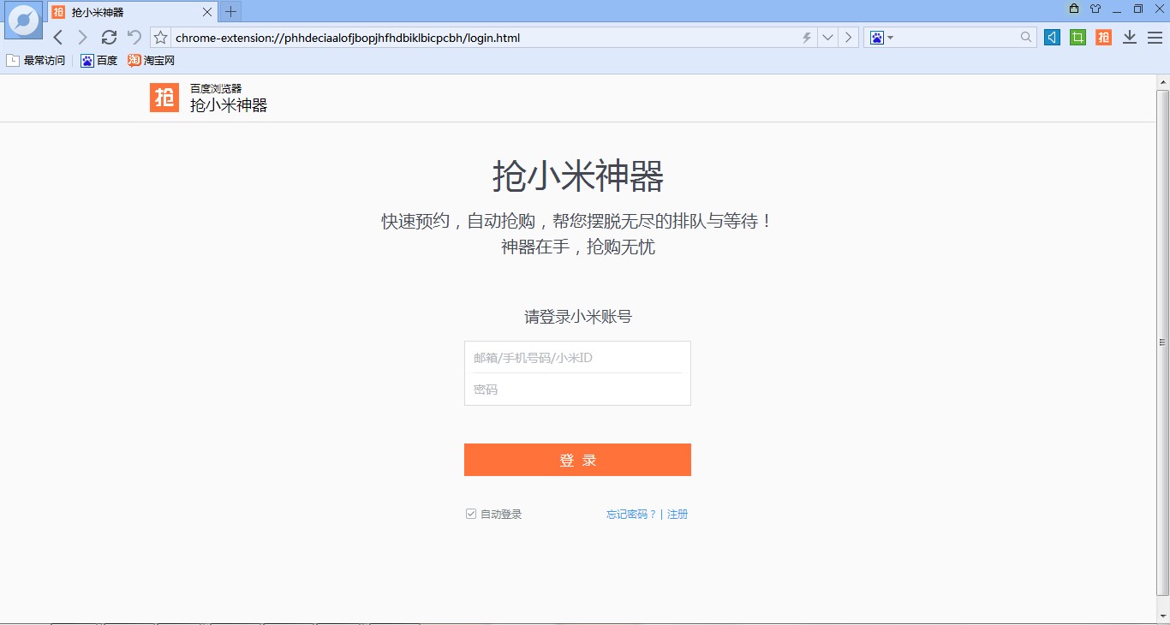Open the Baidu search engine selector

[x=881, y=38]
